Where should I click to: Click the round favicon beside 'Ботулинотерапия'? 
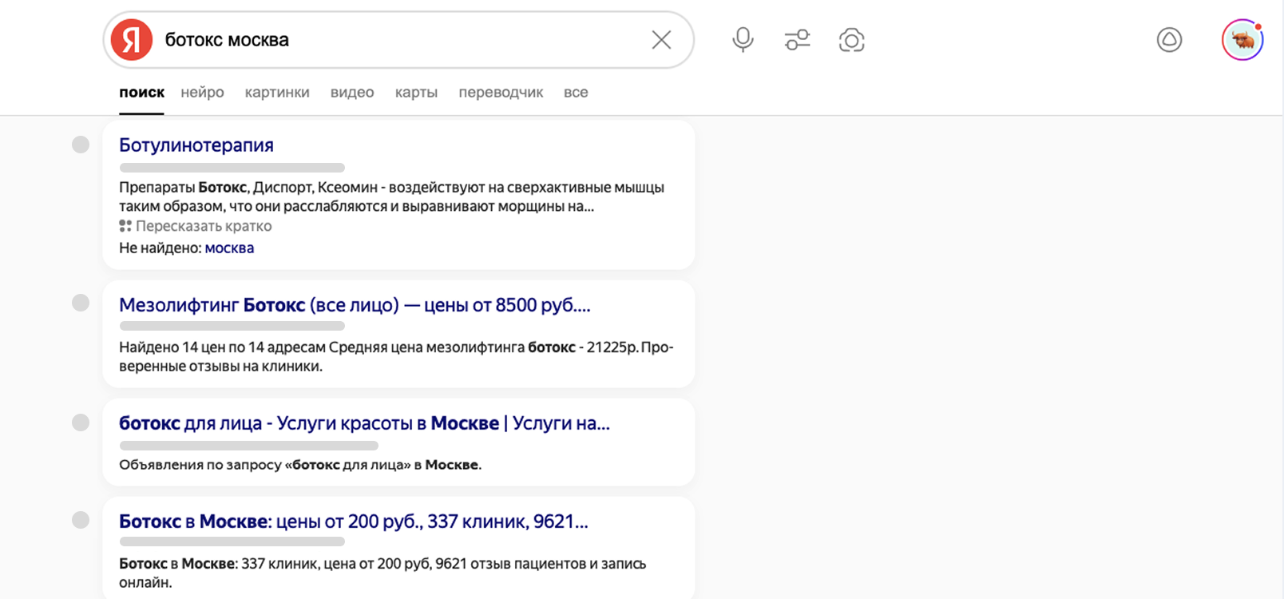pos(81,145)
